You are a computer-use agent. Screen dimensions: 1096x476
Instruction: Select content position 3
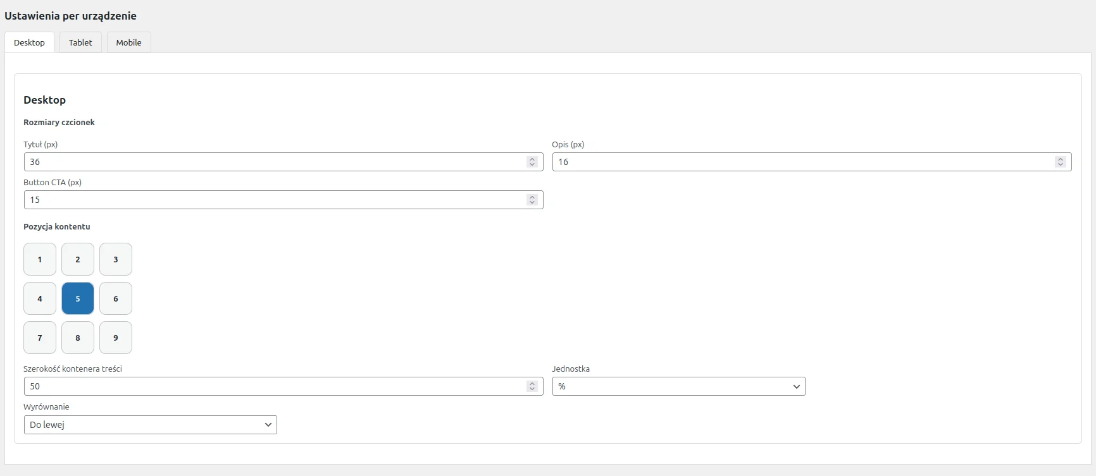coord(116,259)
